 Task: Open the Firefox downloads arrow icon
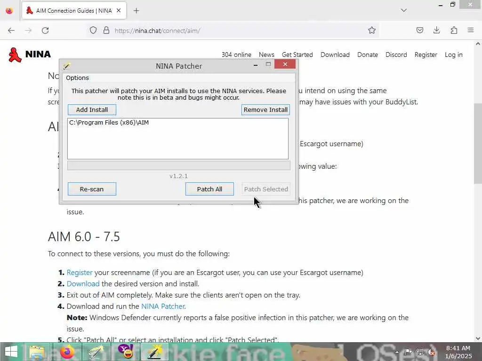(x=436, y=30)
